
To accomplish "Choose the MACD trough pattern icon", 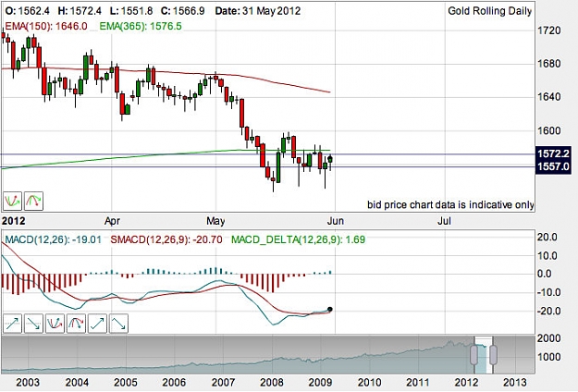I will click(55, 324).
